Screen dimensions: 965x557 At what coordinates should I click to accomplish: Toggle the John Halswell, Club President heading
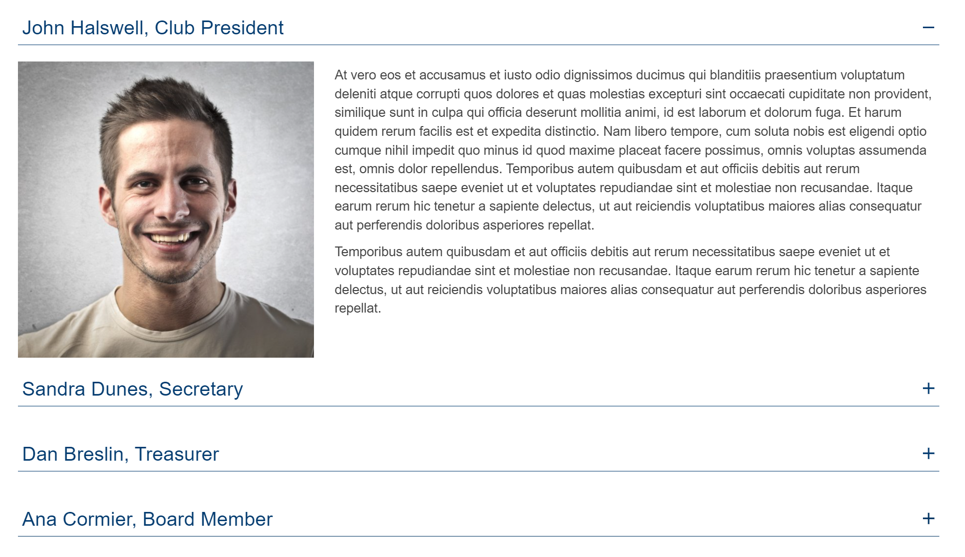click(x=478, y=28)
